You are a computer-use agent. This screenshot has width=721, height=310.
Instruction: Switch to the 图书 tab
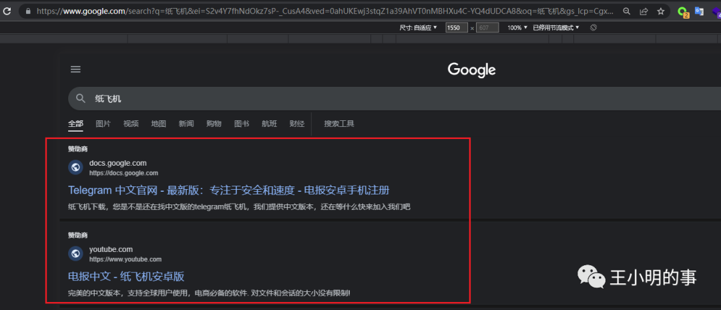tap(242, 124)
